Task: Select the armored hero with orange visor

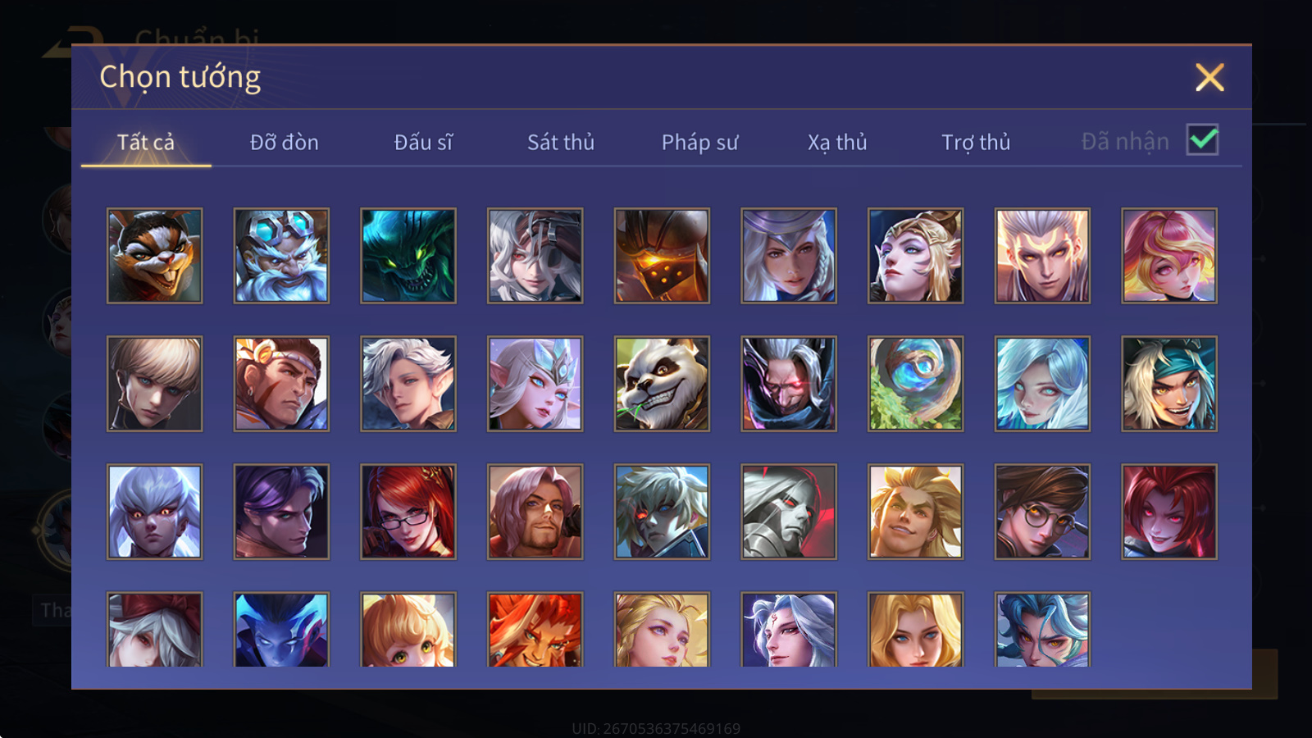Action: tap(662, 256)
